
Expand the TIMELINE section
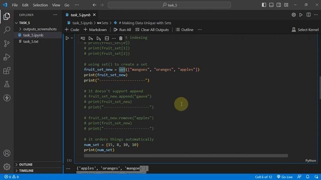coord(26,170)
